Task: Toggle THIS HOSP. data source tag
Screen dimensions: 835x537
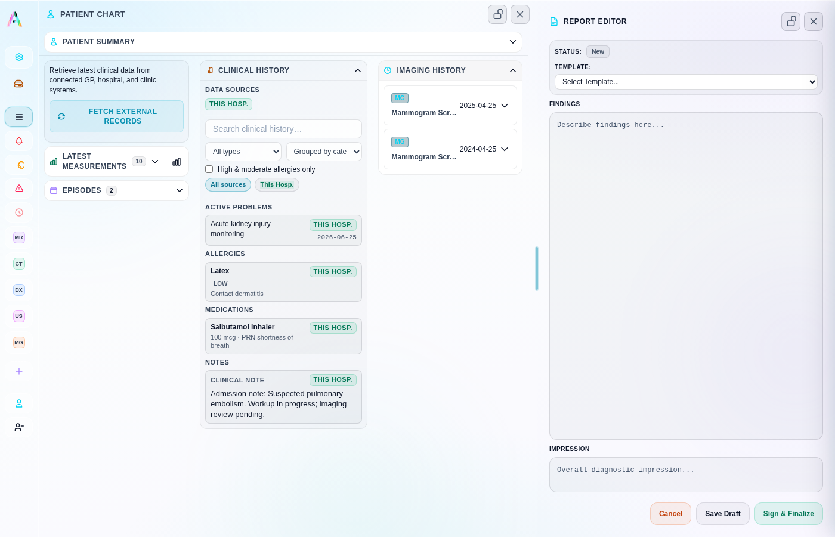Action: (228, 104)
